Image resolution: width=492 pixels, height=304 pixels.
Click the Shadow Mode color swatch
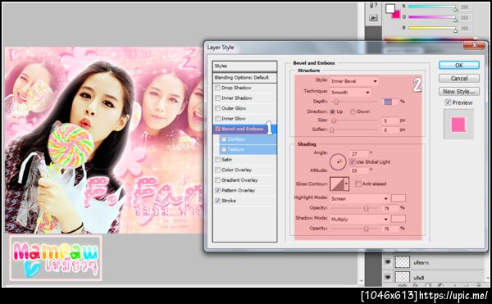pos(399,219)
